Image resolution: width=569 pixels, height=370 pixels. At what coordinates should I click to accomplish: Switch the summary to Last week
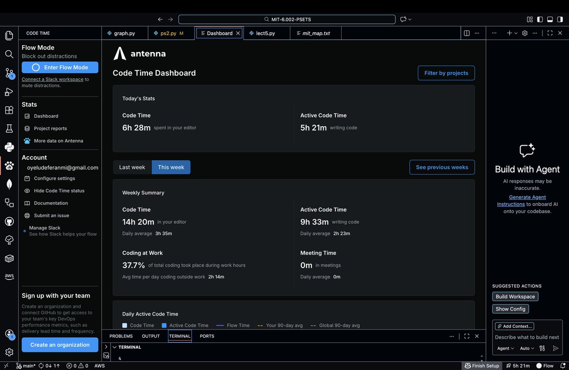132,167
